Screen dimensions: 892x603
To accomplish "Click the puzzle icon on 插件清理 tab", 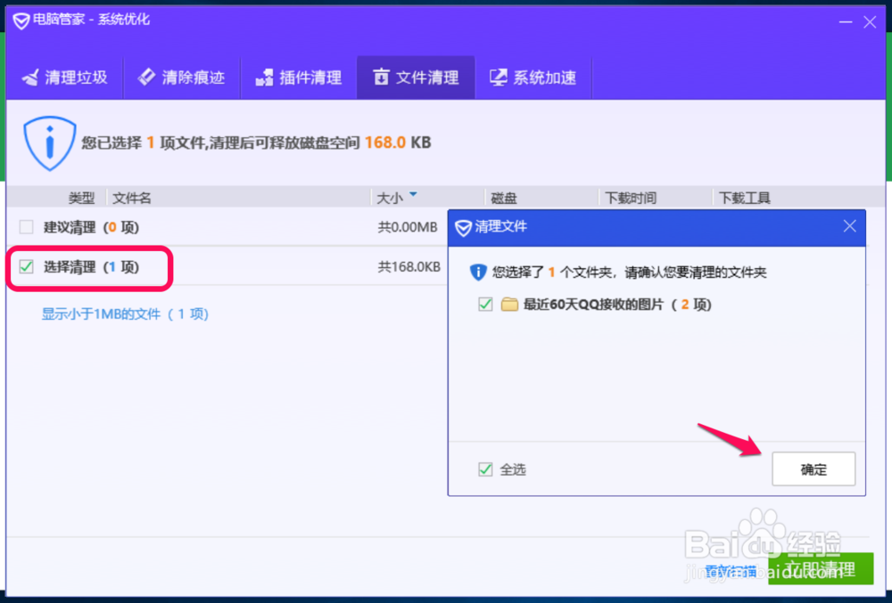I will click(x=264, y=78).
